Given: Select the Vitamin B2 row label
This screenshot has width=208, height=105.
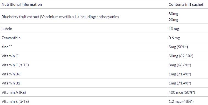Looking at the screenshot, I should [11, 83].
